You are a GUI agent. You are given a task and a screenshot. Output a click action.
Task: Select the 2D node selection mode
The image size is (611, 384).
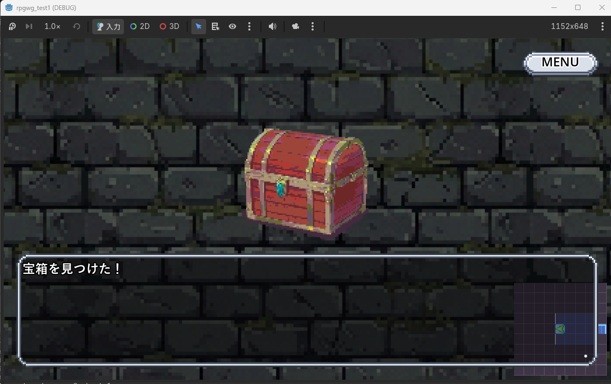(140, 26)
